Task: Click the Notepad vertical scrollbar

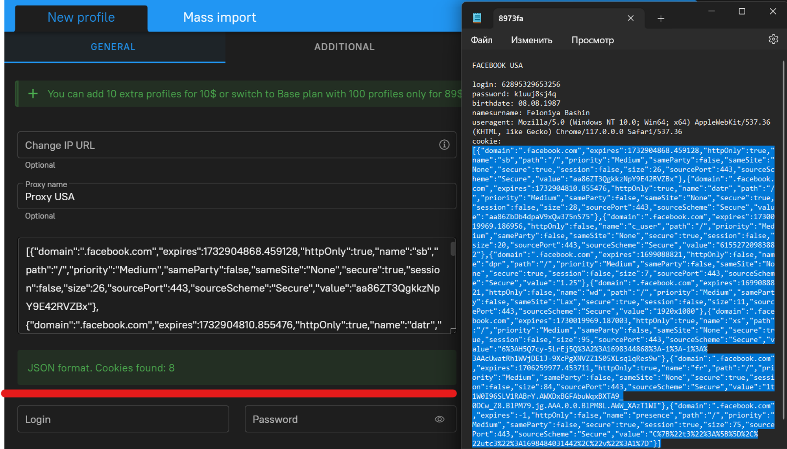Action: pos(783,240)
